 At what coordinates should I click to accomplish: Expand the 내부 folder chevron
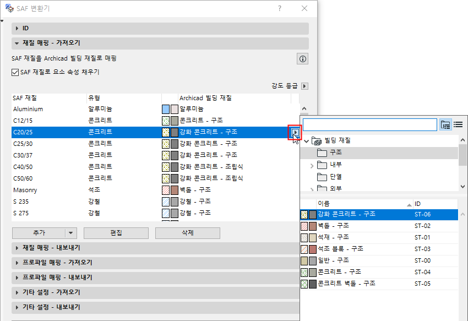(312, 165)
